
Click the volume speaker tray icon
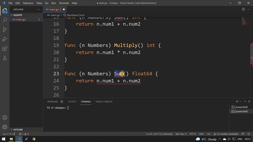[229, 139]
